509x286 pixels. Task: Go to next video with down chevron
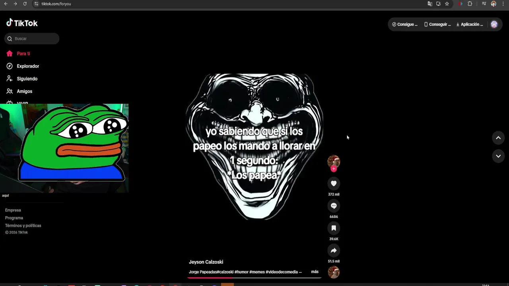[498, 156]
